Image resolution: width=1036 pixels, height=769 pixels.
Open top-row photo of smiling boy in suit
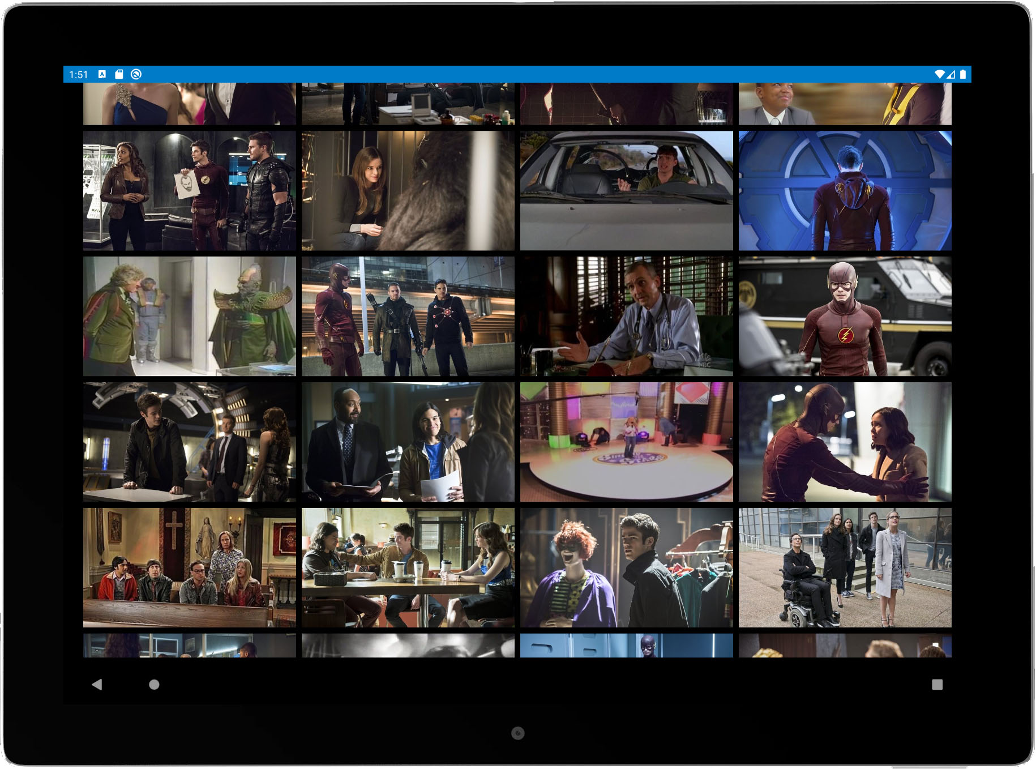[845, 104]
